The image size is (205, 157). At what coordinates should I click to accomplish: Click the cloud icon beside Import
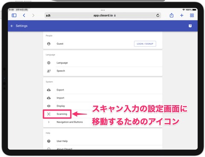pos(49,98)
